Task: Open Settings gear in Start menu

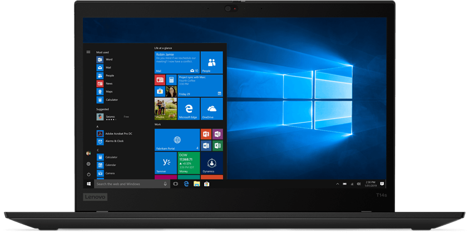Action: pos(88,164)
